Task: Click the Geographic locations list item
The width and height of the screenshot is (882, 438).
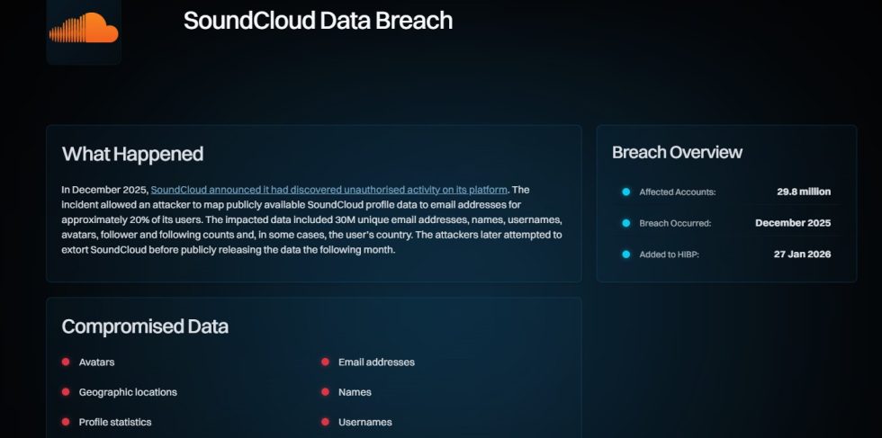Action: point(128,392)
